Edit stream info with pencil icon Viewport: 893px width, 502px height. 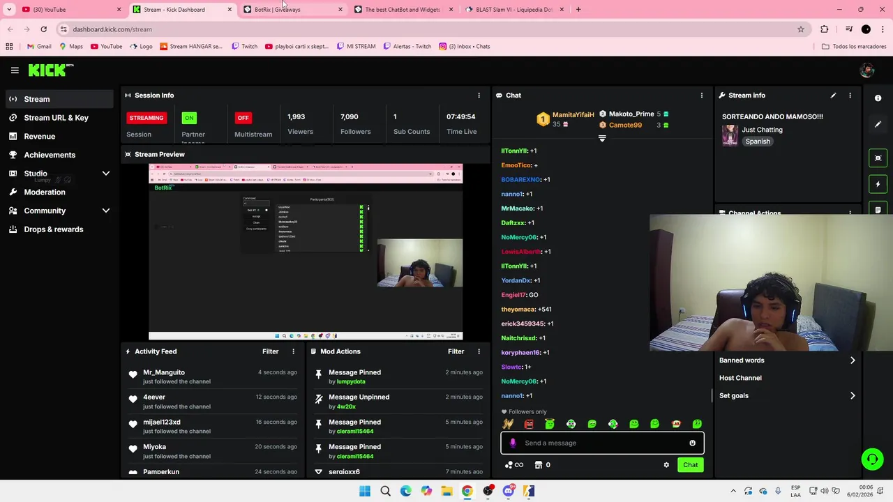(833, 96)
